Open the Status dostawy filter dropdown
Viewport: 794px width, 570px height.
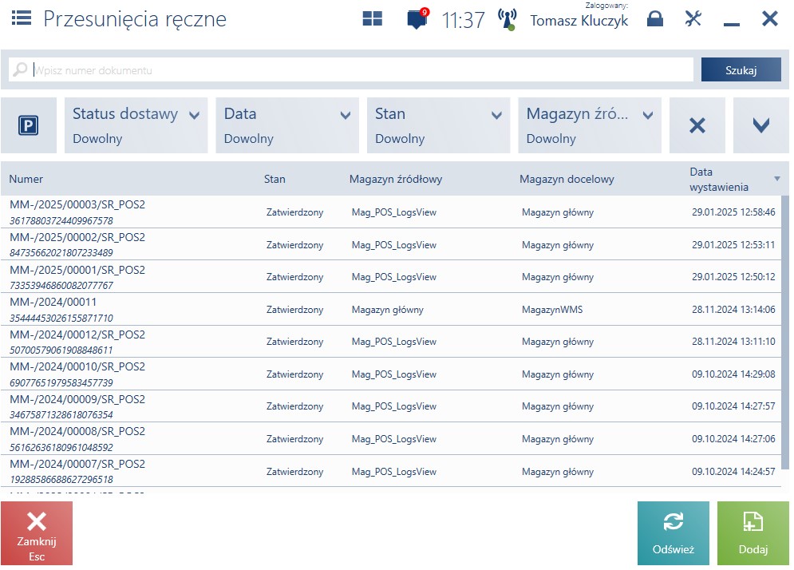136,125
